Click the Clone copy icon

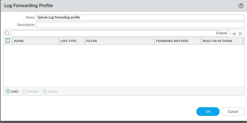(45, 91)
